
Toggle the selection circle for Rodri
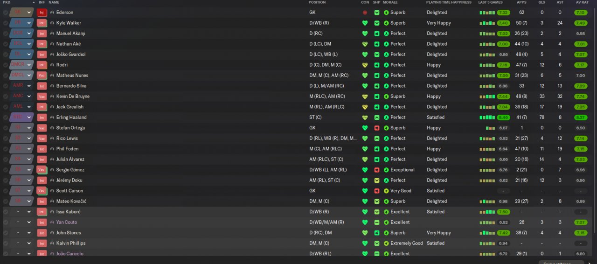point(5,65)
